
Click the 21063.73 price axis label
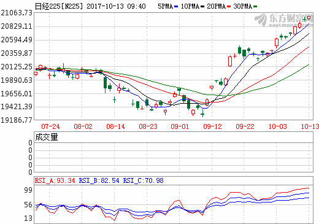coord(17,13)
